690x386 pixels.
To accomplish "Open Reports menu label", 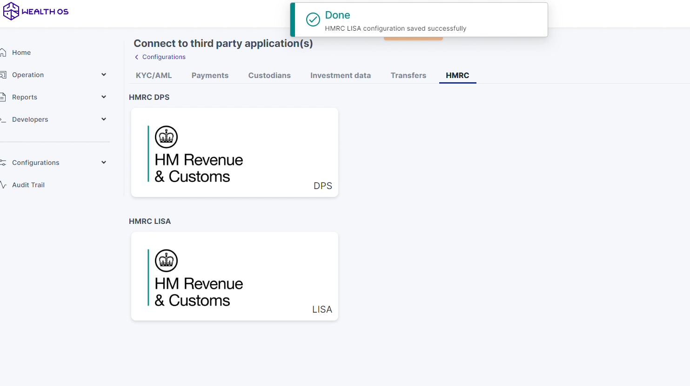I will (x=25, y=97).
